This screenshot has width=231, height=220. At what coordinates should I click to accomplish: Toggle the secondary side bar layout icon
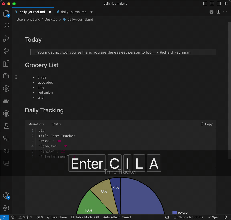pyautogui.click(x=219, y=4)
